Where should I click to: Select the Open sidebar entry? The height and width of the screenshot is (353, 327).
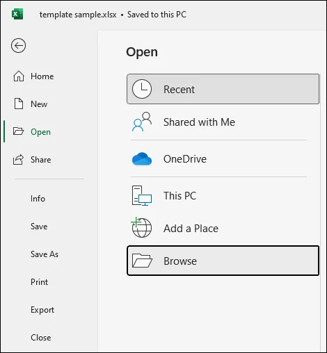[x=40, y=132]
